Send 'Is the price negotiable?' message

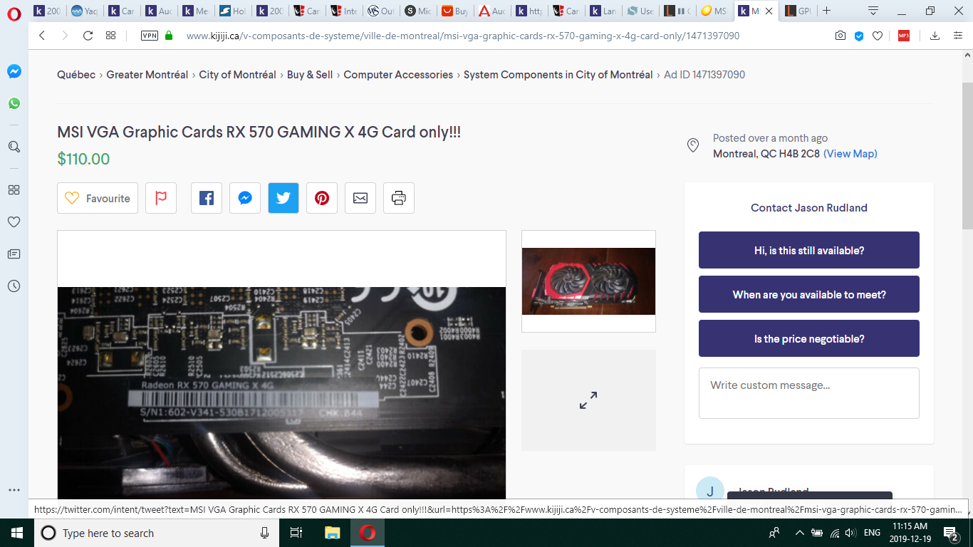tap(809, 338)
